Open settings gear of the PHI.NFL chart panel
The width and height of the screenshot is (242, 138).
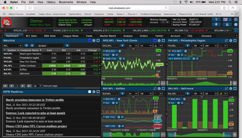[231, 40]
